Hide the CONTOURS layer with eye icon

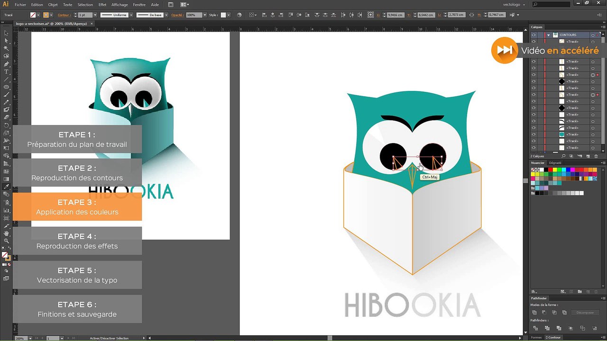click(533, 35)
